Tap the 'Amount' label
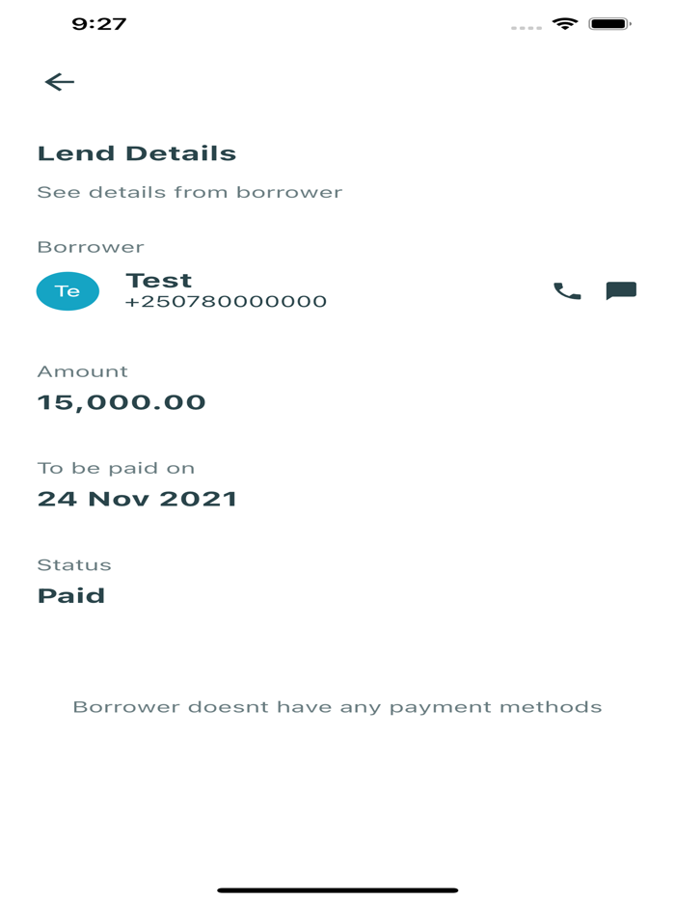 pos(82,371)
